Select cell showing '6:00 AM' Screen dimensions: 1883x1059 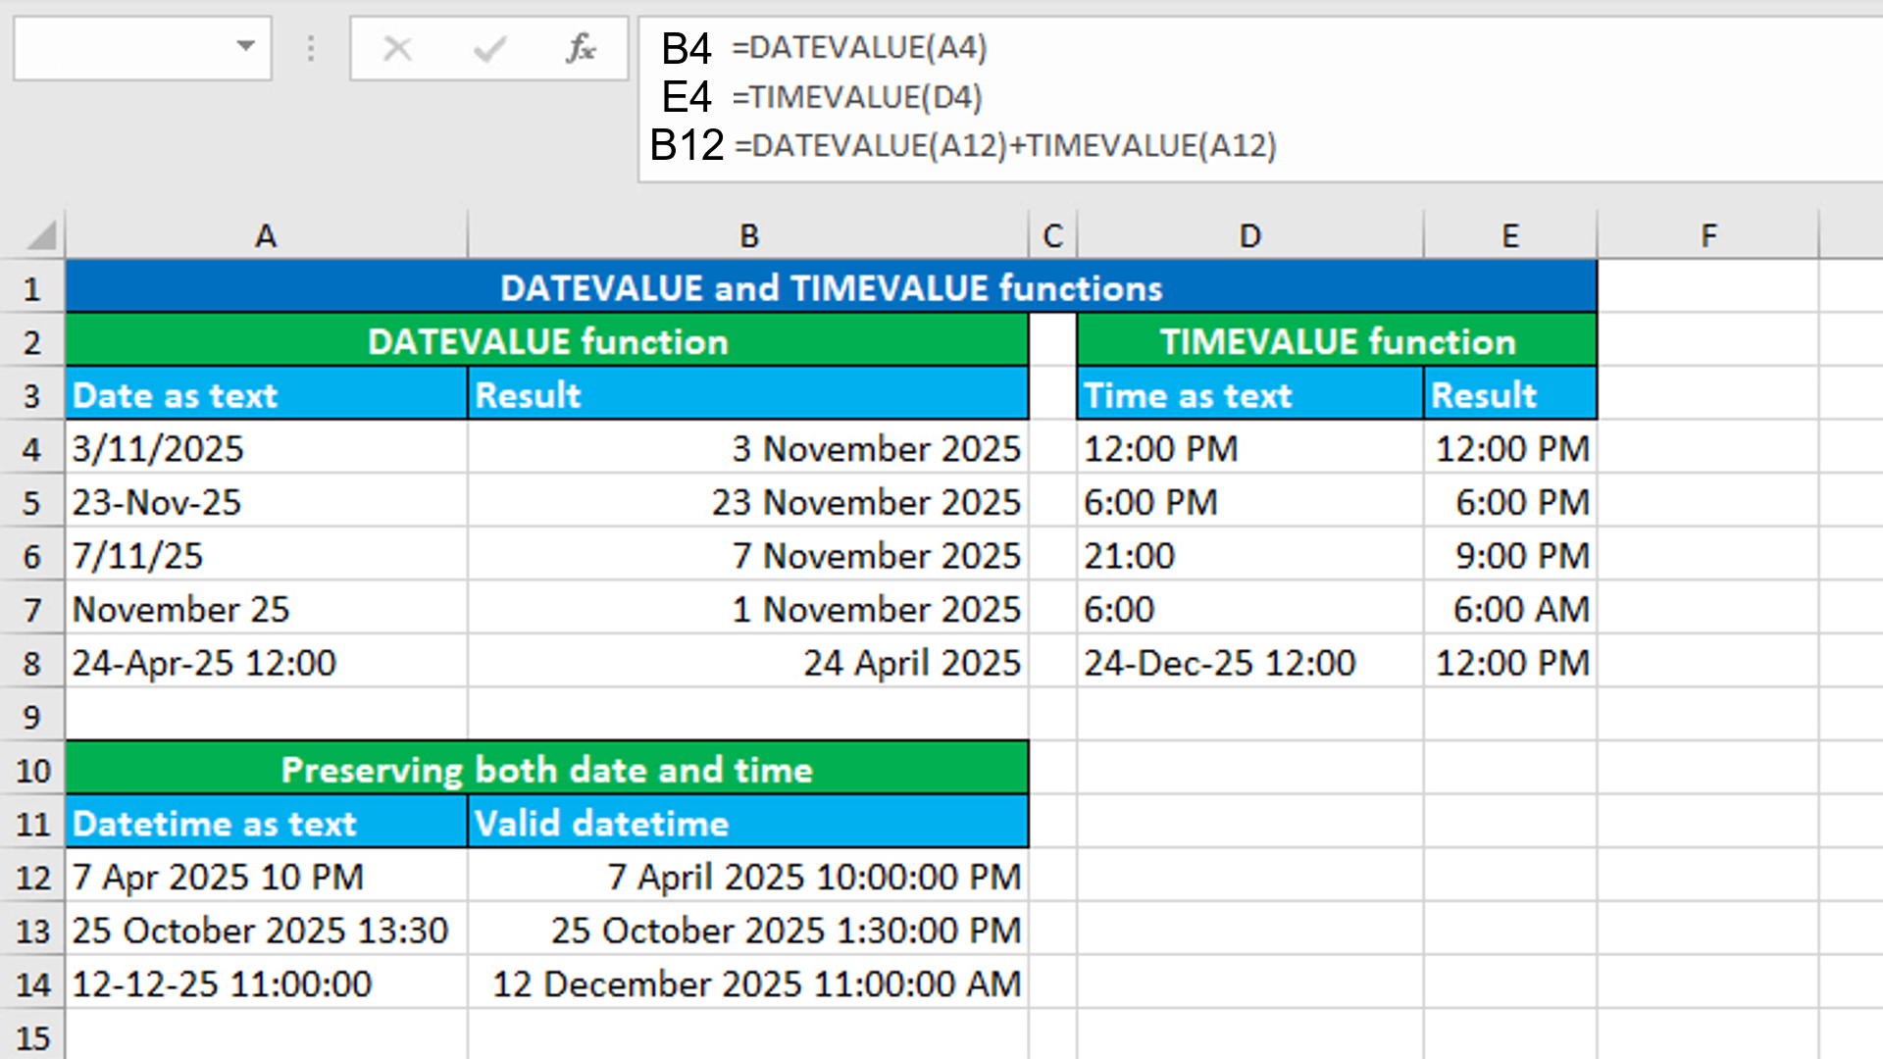[x=1510, y=609]
